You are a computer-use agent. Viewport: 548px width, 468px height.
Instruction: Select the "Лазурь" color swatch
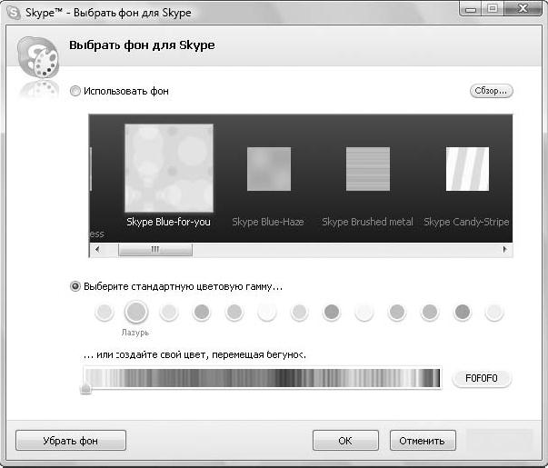pos(135,313)
